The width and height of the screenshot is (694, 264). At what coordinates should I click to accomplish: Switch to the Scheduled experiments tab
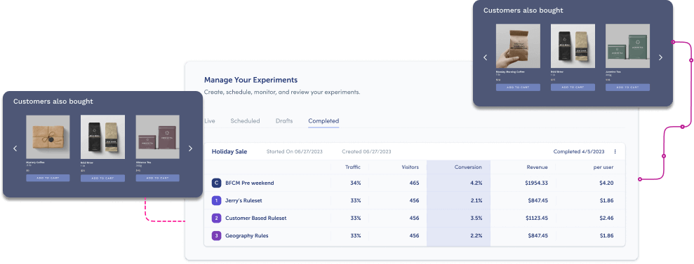point(245,121)
